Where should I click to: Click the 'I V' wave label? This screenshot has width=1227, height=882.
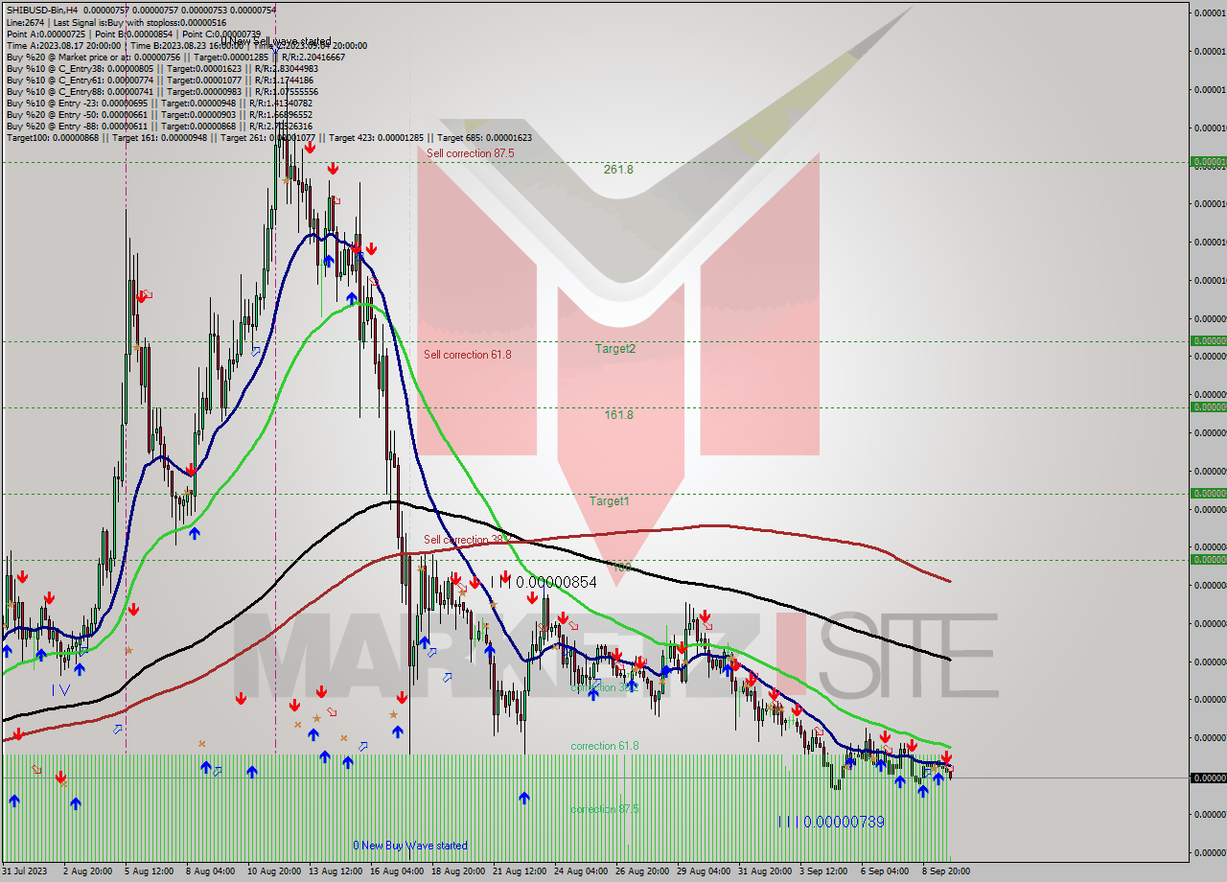[60, 689]
